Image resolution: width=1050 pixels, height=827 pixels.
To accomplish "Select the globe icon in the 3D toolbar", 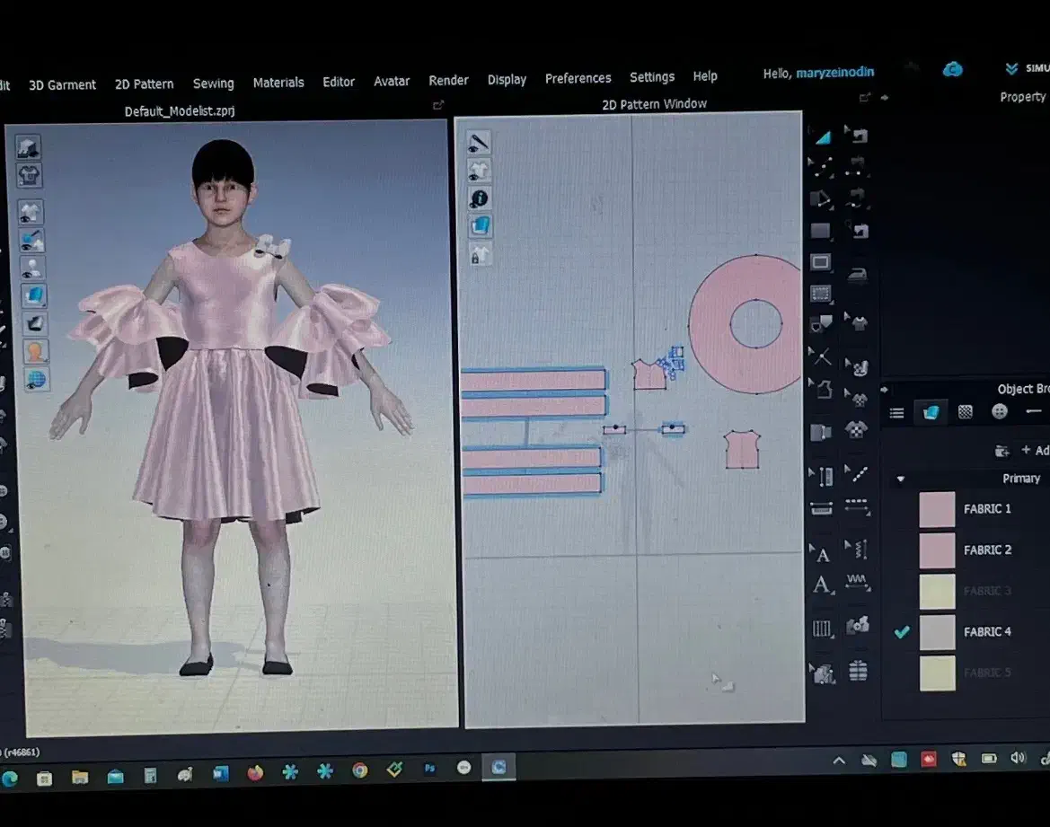I will pos(35,379).
